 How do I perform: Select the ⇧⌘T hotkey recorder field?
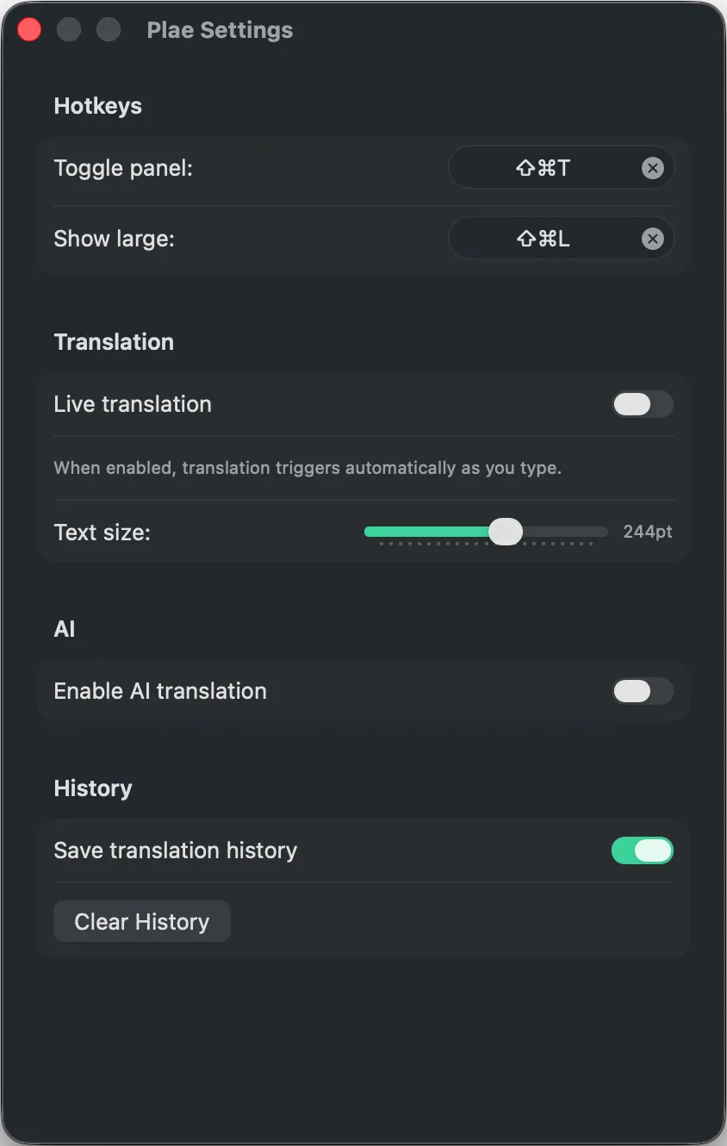click(x=543, y=168)
